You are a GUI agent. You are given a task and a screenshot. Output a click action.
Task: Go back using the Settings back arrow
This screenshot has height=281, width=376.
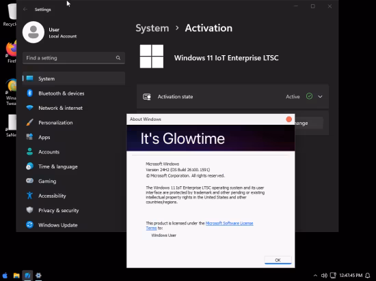pos(25,10)
